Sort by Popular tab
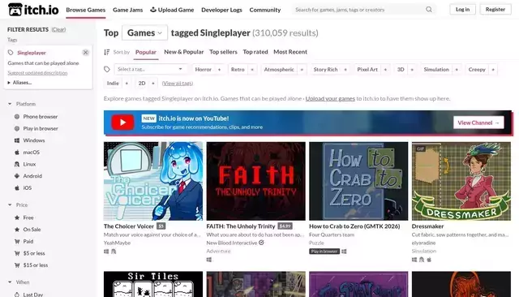519x297 pixels. tap(146, 52)
